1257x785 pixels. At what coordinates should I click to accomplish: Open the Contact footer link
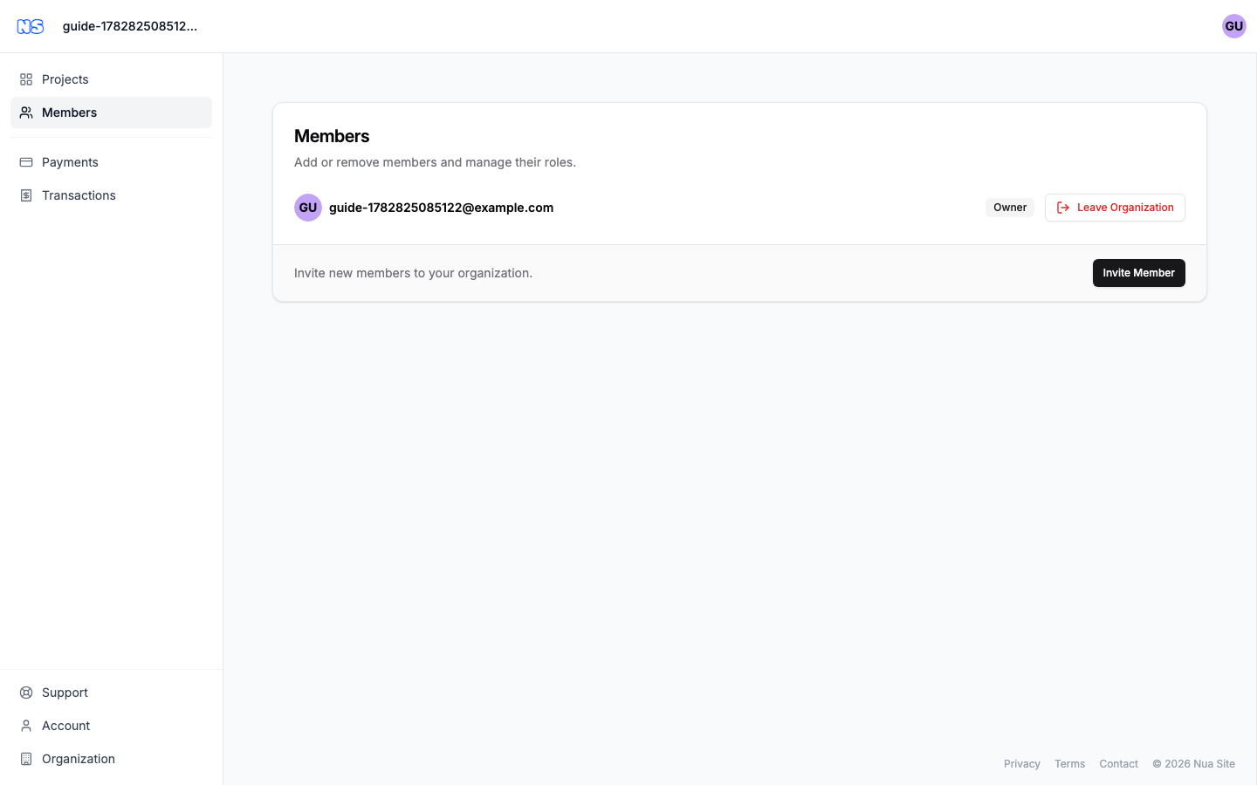click(1118, 764)
